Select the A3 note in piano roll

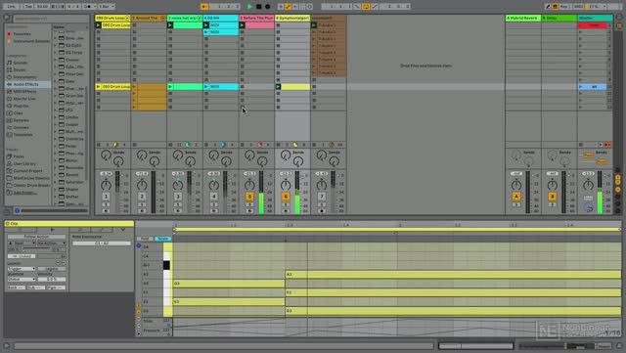coord(453,274)
